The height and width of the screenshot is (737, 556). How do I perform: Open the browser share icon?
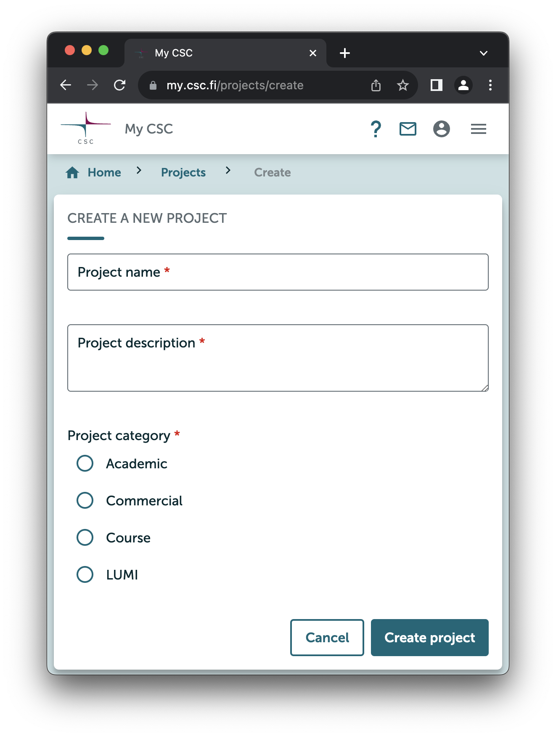(x=376, y=85)
